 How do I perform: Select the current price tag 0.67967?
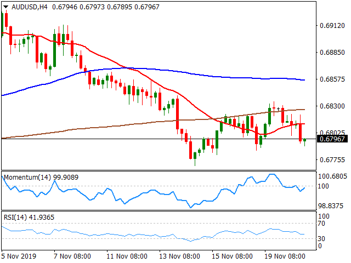(x=332, y=139)
